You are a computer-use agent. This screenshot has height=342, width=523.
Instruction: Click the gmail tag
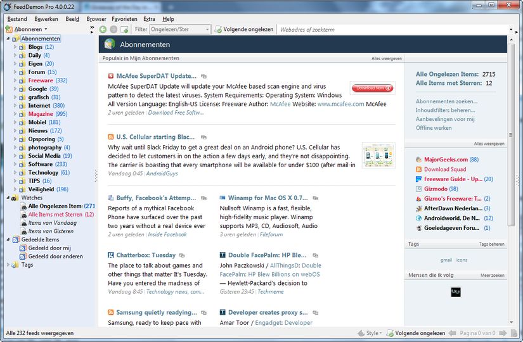(x=446, y=260)
